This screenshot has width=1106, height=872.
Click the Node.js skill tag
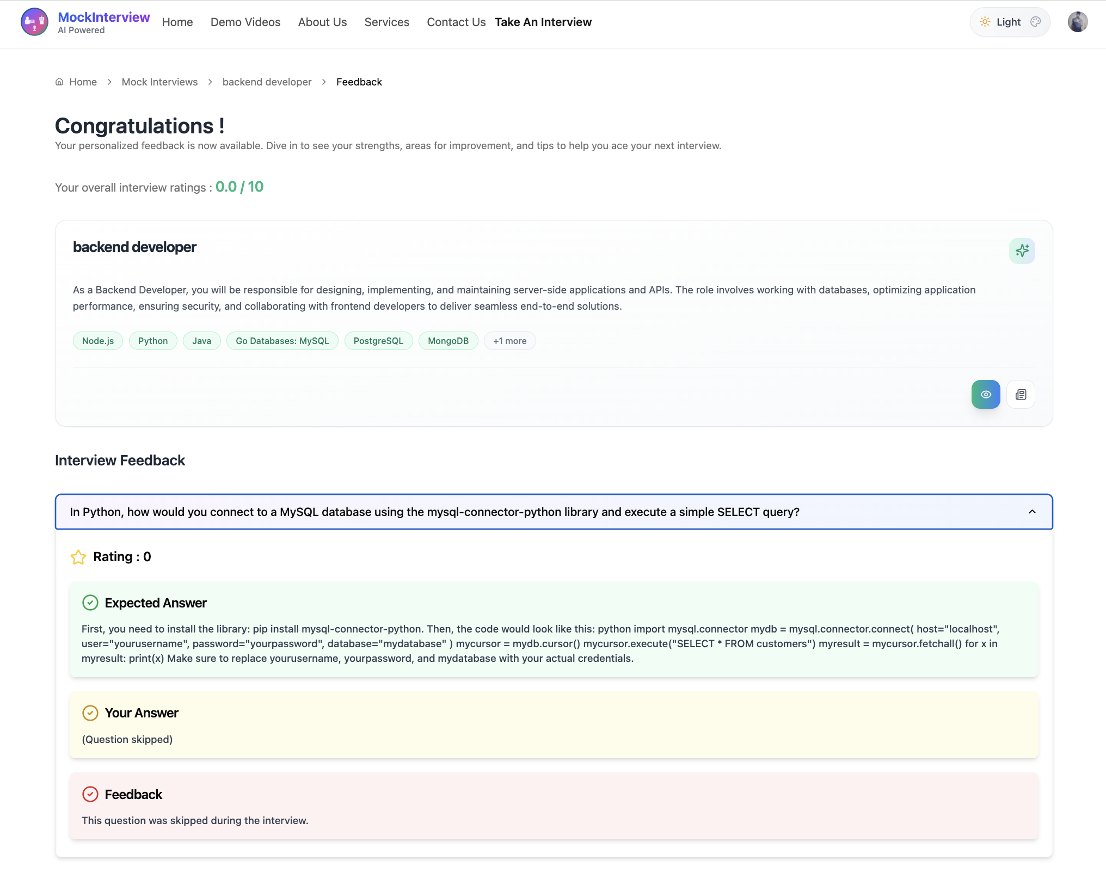[x=98, y=341]
